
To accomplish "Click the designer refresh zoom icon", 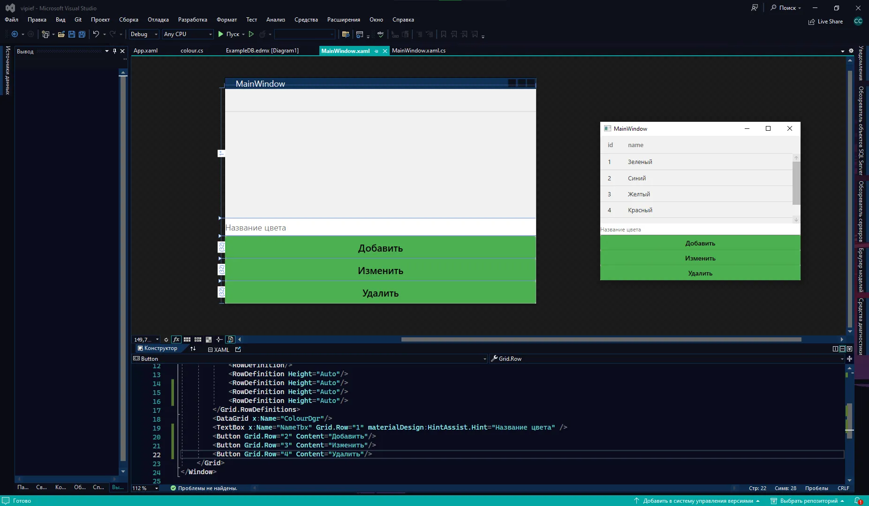I will click(166, 340).
